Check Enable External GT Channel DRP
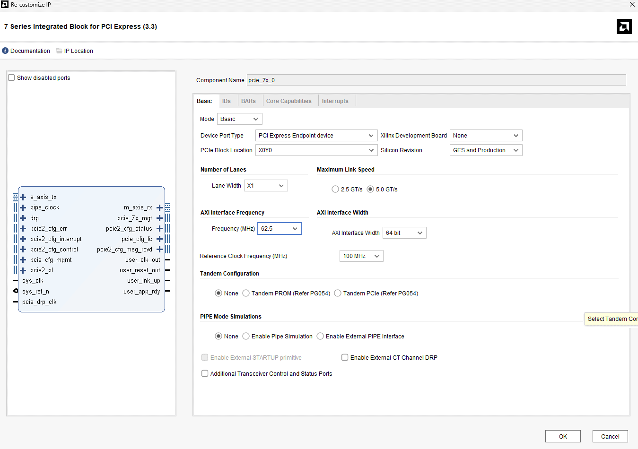638x449 pixels. (345, 357)
